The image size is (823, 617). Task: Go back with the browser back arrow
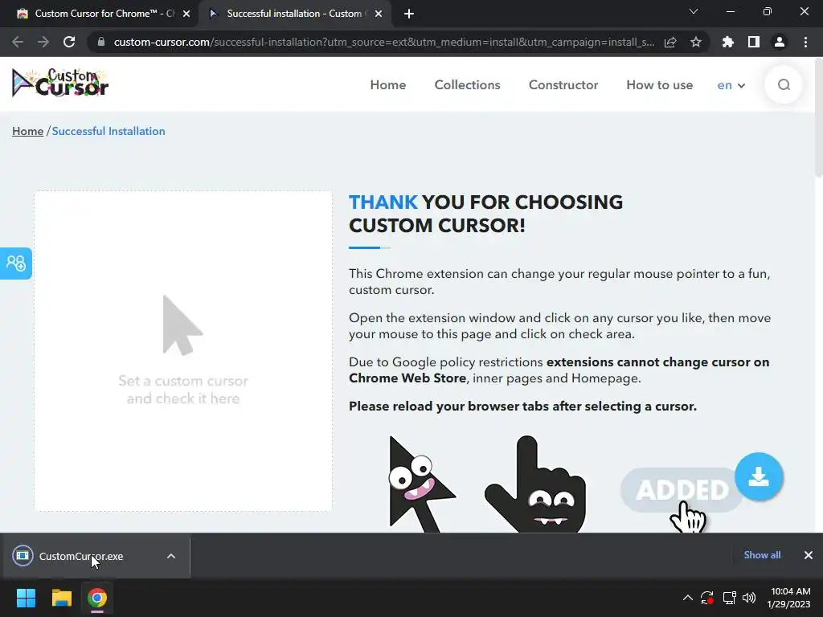(18, 42)
